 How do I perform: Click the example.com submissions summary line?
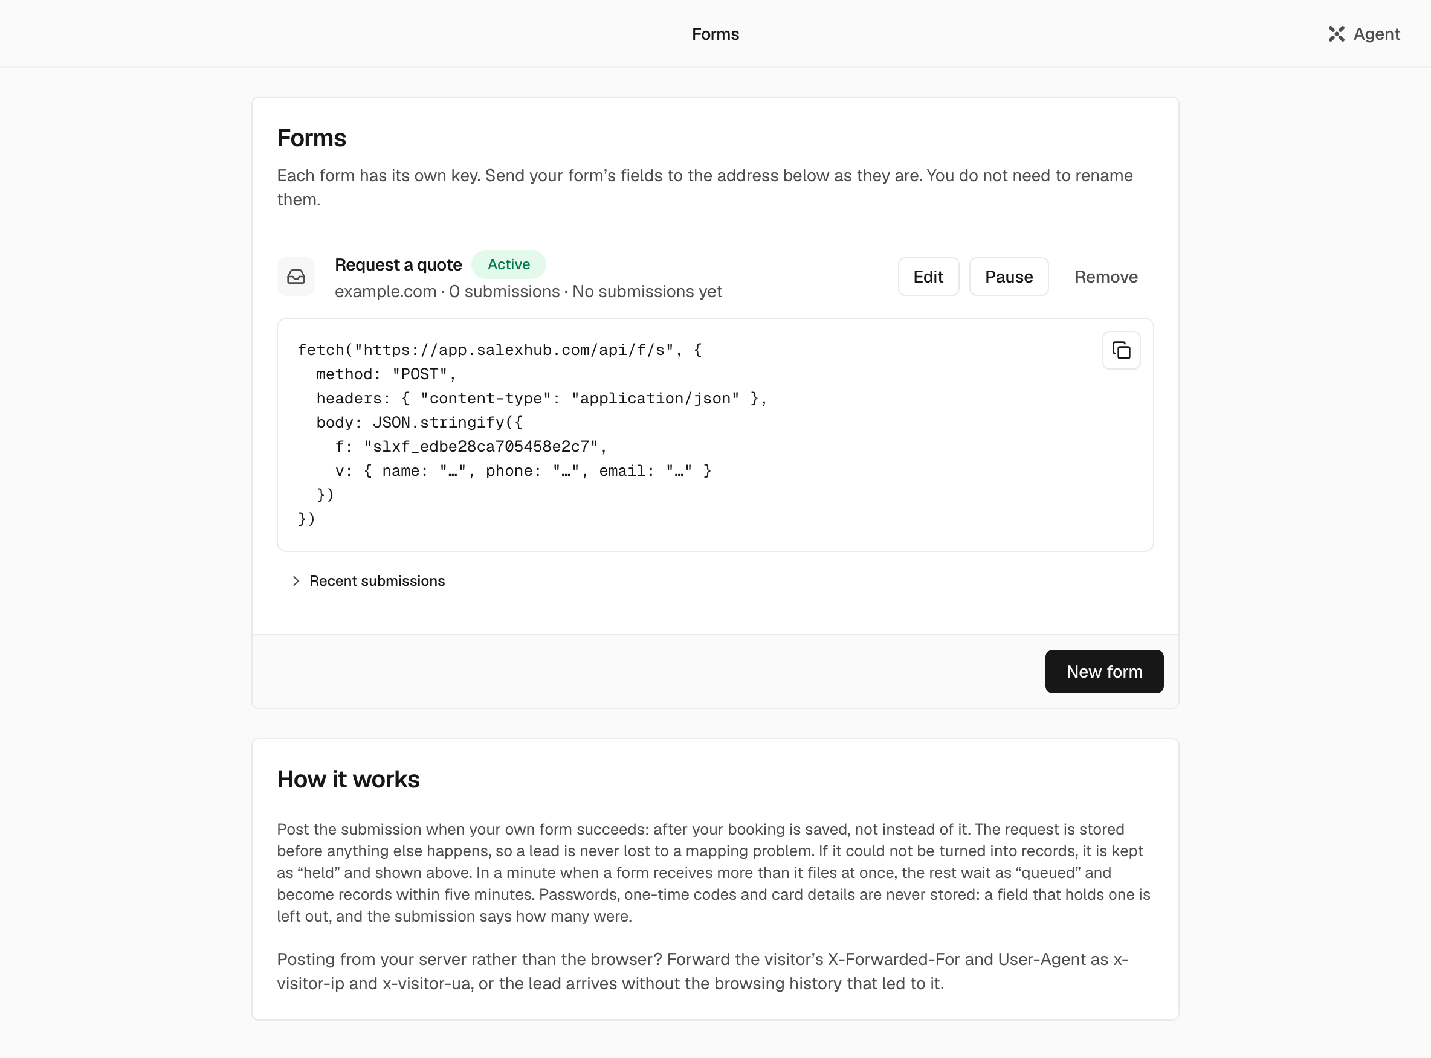point(528,292)
